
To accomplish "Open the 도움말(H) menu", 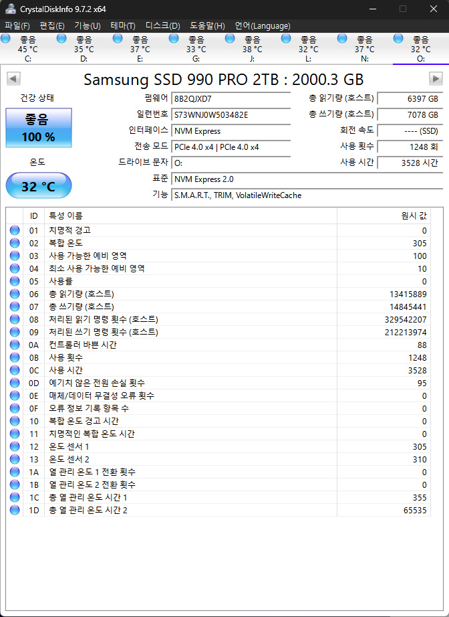I will (x=207, y=26).
